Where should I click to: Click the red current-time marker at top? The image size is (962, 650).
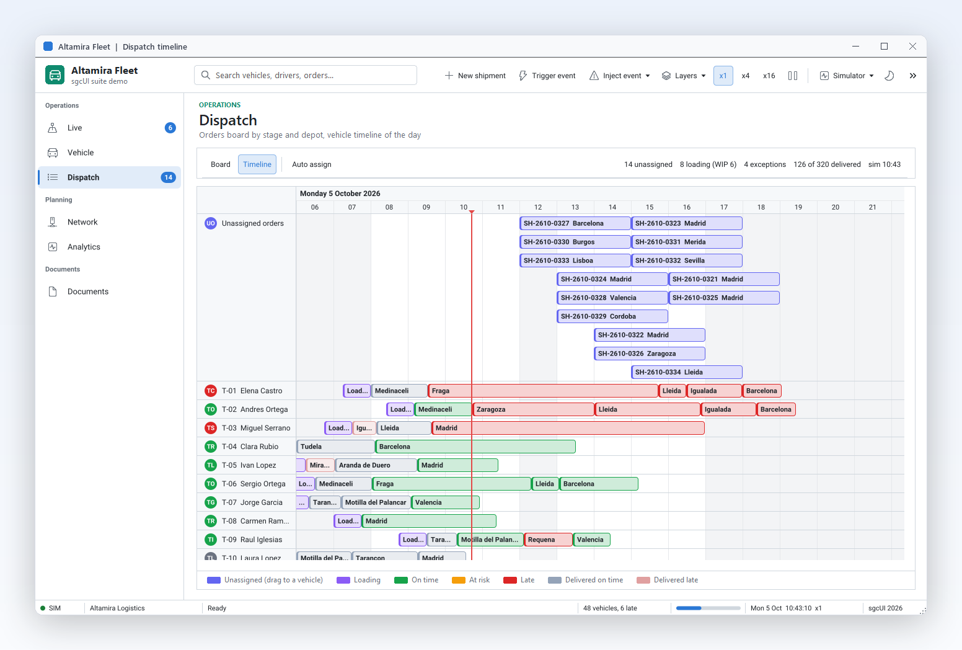coord(472,212)
